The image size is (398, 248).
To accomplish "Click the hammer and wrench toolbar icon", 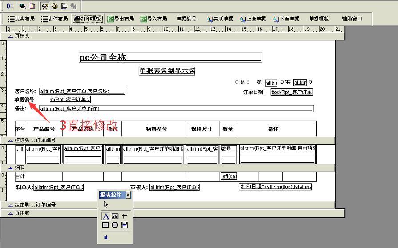I will 45,6.
